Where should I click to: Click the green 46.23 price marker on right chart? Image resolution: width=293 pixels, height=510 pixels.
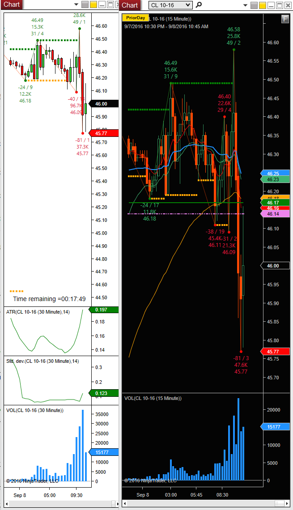275,179
